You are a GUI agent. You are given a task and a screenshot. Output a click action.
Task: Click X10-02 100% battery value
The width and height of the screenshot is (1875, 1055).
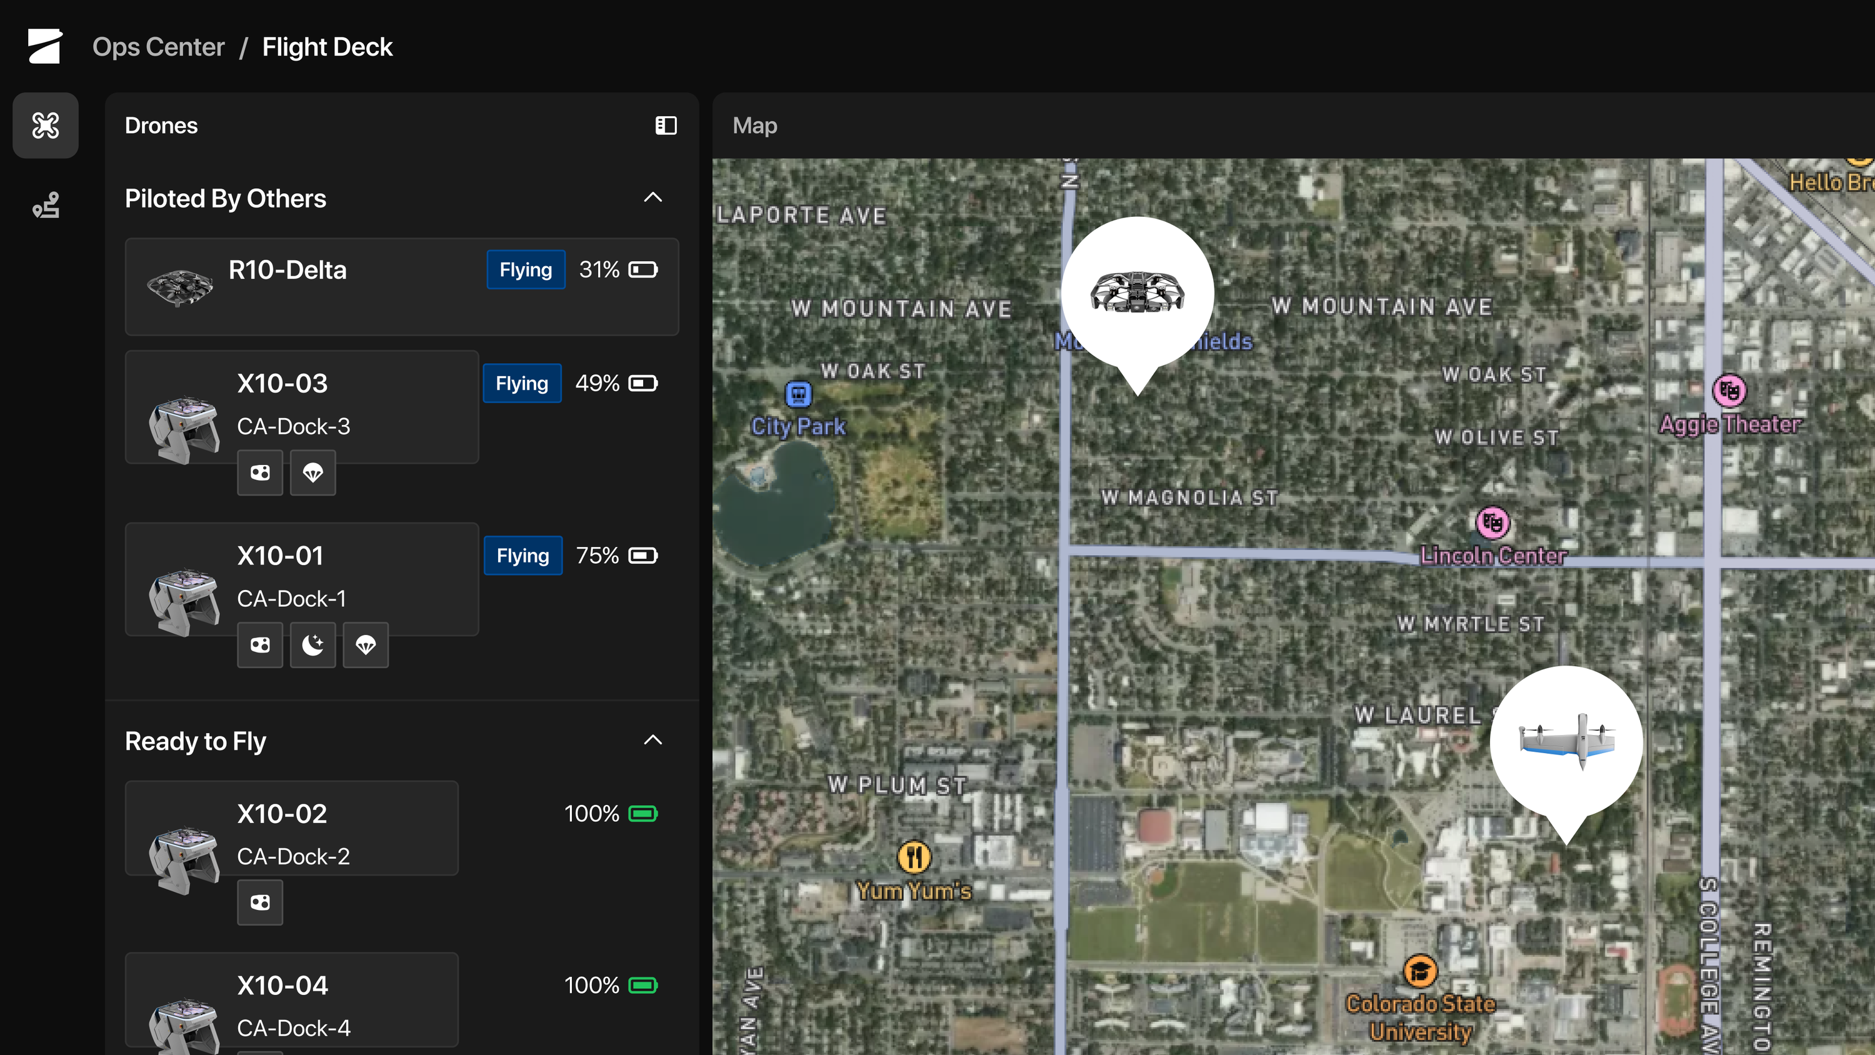click(x=591, y=813)
